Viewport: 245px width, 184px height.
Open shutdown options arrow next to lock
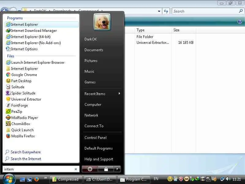click(117, 169)
